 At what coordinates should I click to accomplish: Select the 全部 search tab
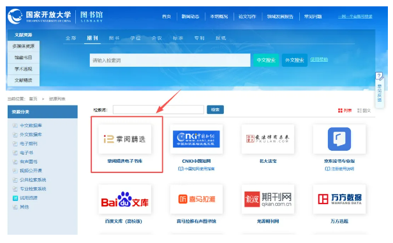(x=71, y=38)
